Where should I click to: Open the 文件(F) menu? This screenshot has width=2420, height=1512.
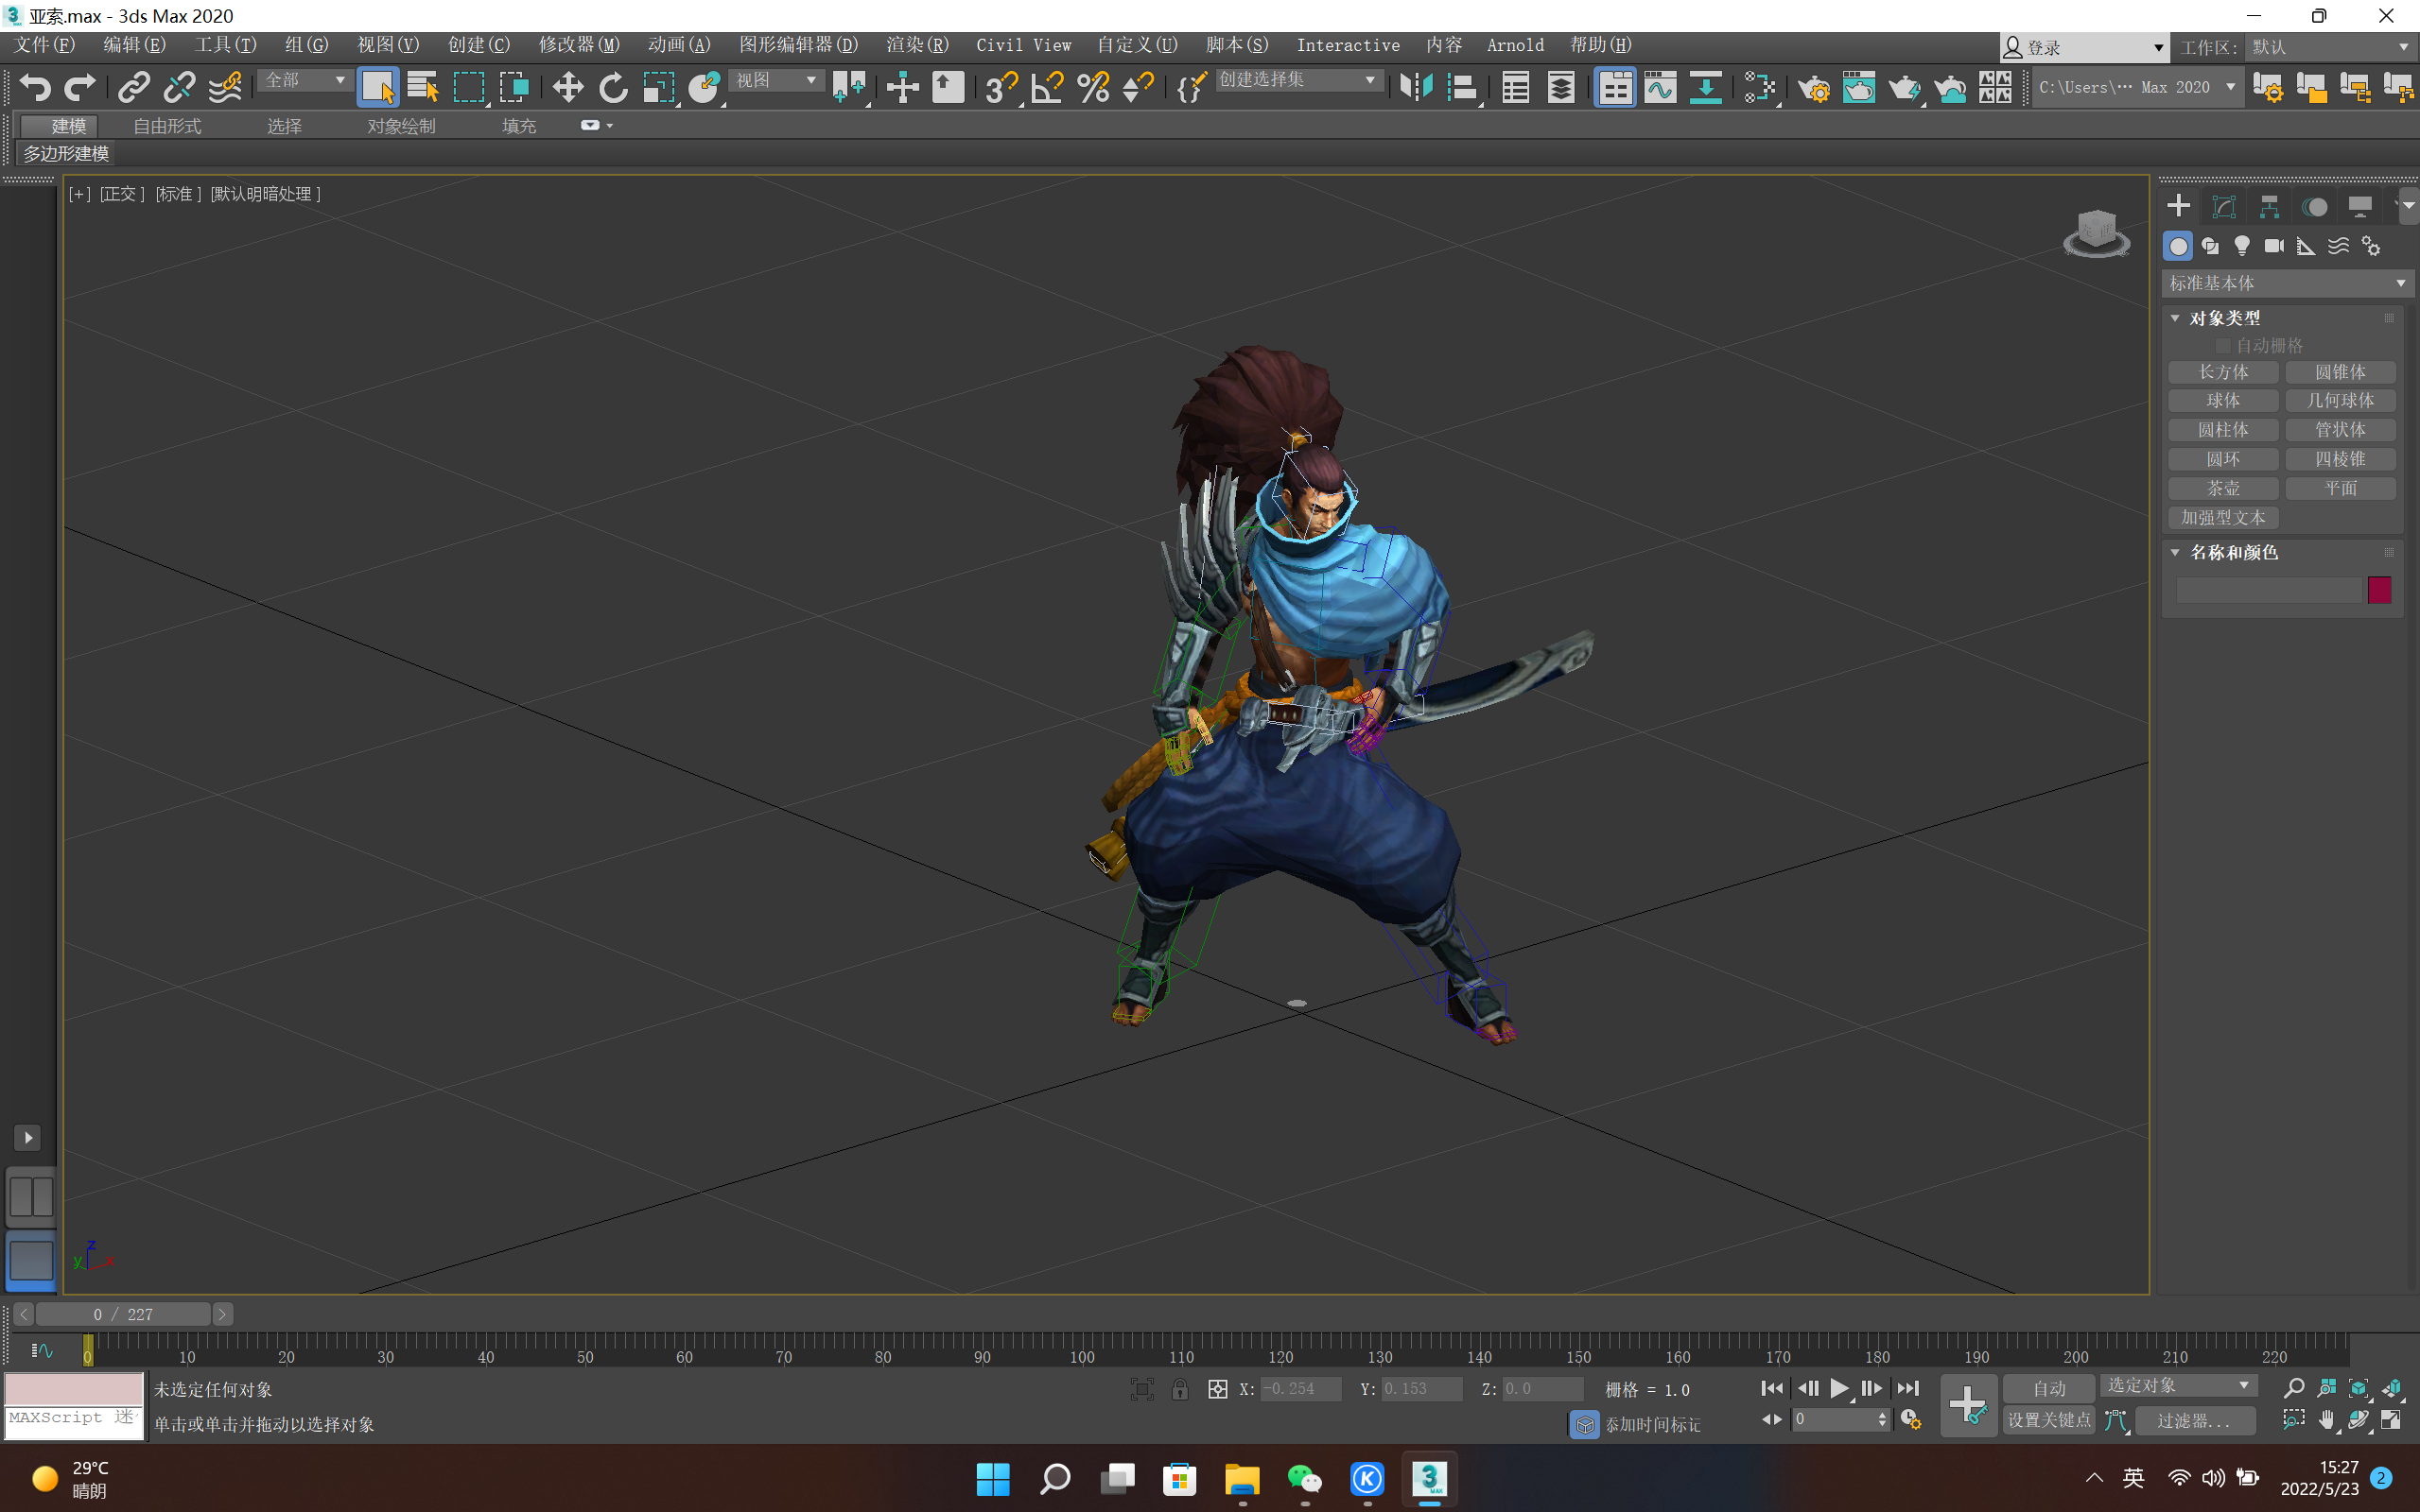point(45,45)
